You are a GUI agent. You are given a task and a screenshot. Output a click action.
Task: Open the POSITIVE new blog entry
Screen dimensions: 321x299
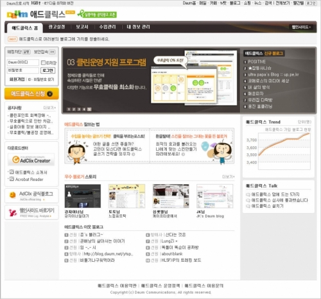point(257,62)
